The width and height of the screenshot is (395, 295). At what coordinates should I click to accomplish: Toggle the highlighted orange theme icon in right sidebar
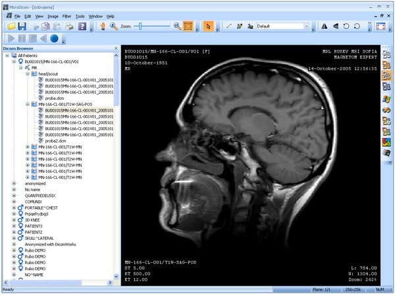tap(386, 76)
